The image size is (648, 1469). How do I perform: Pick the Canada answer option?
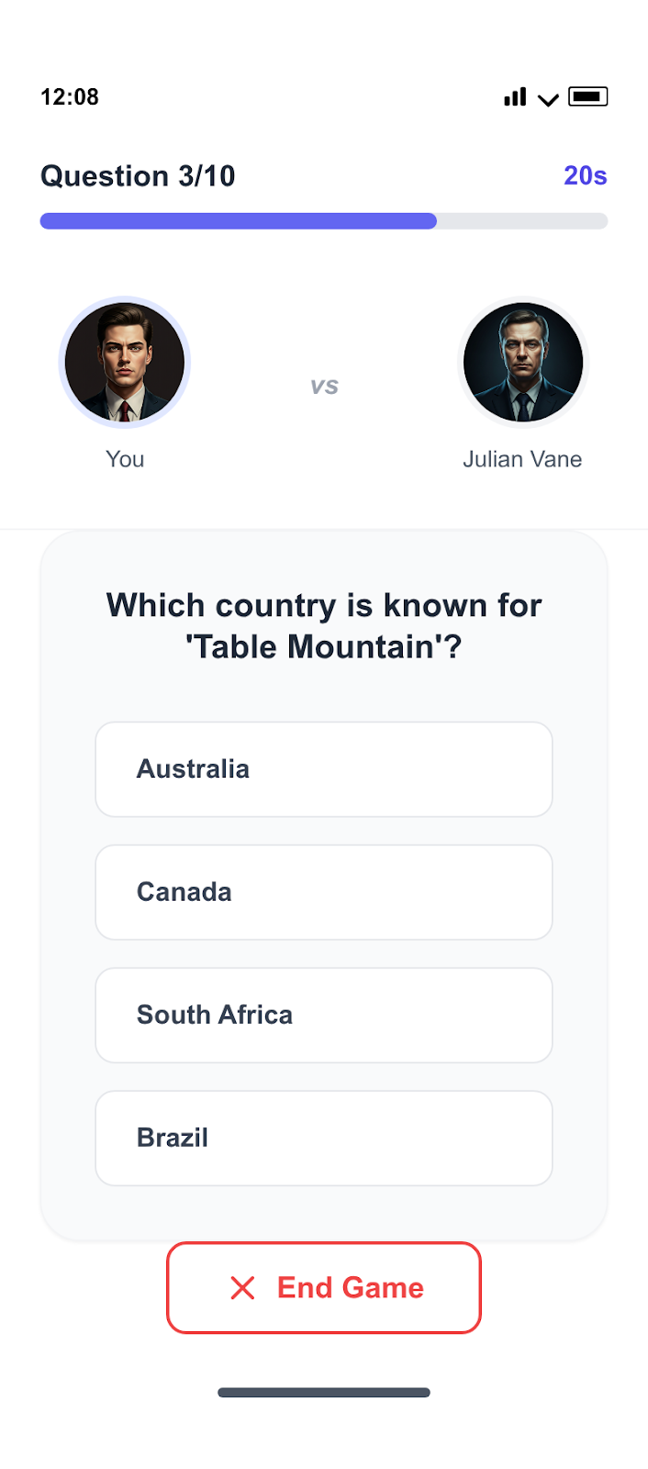pos(324,892)
